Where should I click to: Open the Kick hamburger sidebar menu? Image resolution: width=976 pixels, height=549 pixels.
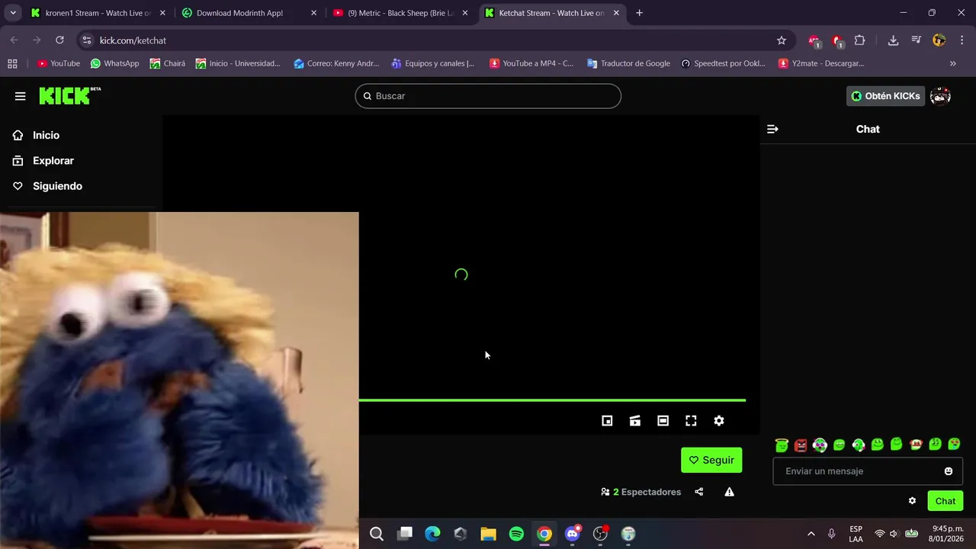tap(21, 96)
